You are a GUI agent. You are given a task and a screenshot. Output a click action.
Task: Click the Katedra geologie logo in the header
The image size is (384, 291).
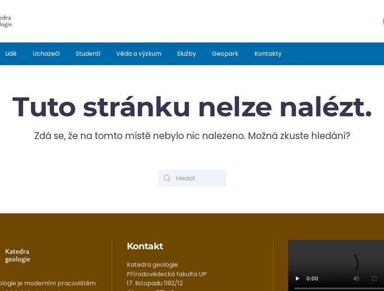coord(6,21)
